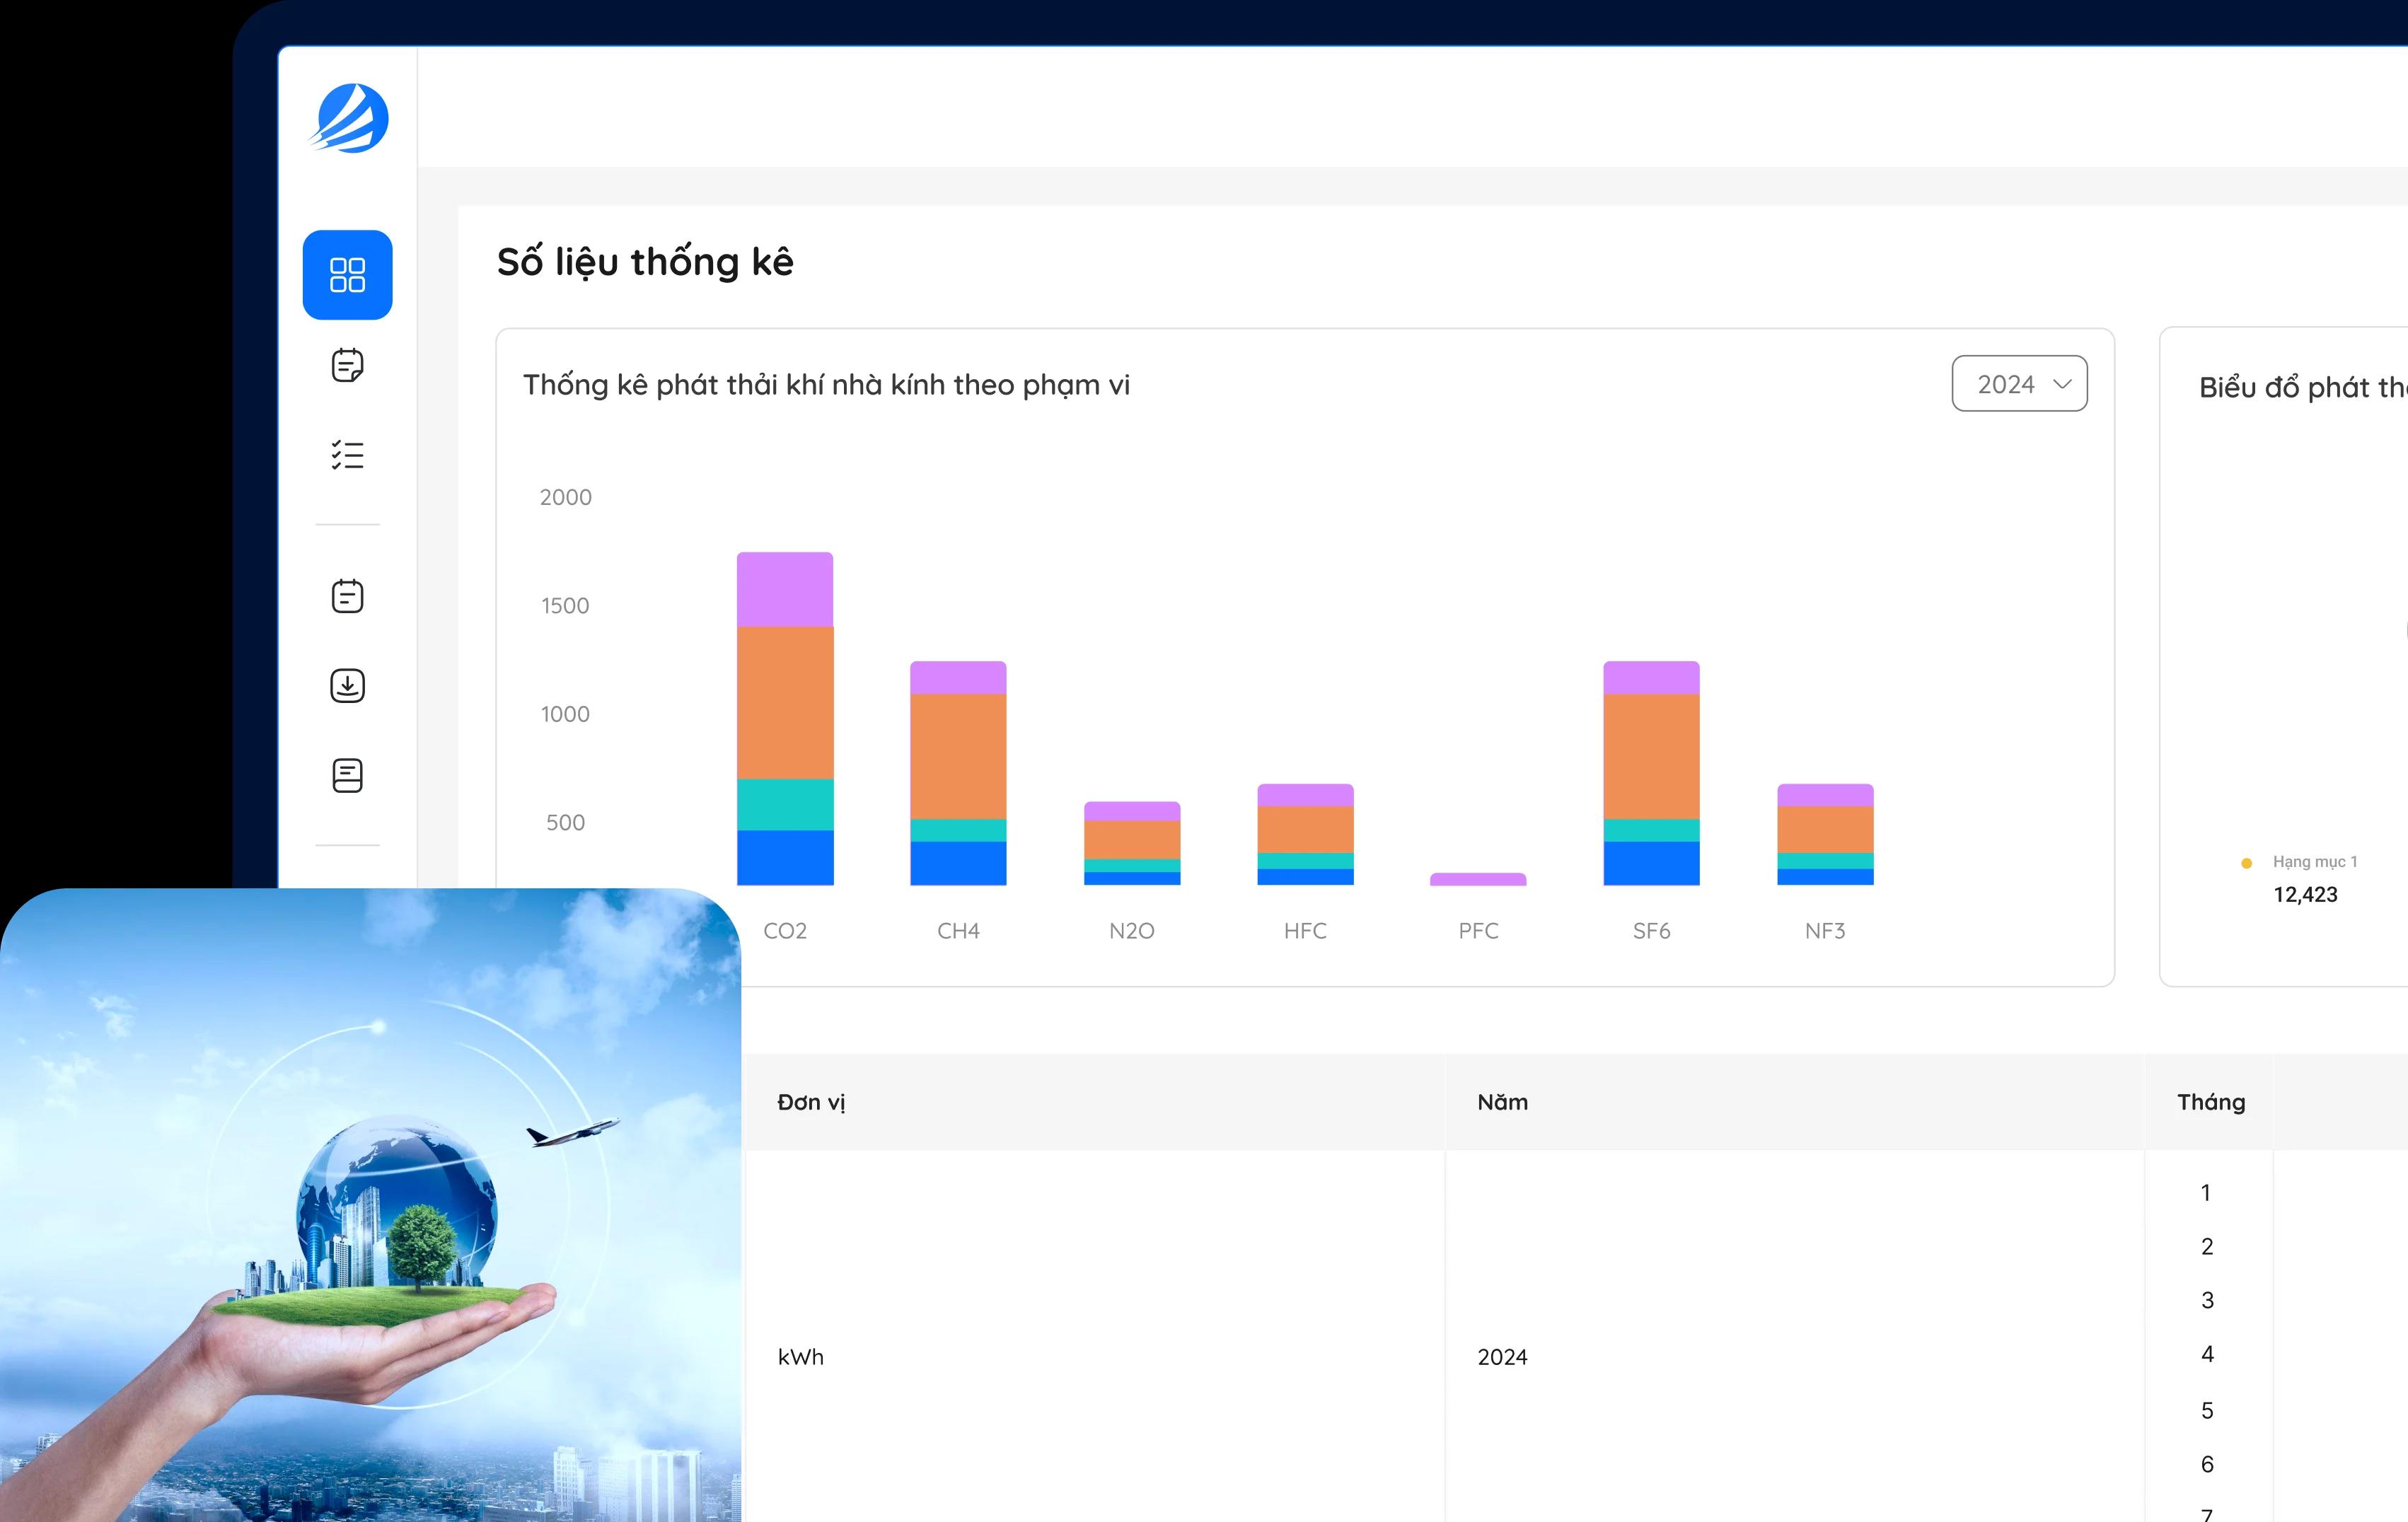
Task: Click the month 3 row
Action: click(2207, 1300)
